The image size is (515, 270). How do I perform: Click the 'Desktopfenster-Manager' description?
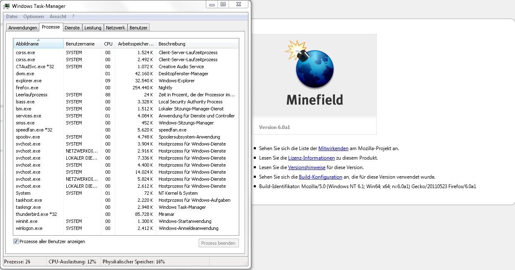[183, 74]
